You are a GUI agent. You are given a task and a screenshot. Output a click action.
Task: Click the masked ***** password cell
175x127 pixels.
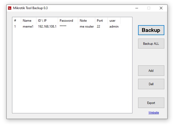tap(63, 26)
